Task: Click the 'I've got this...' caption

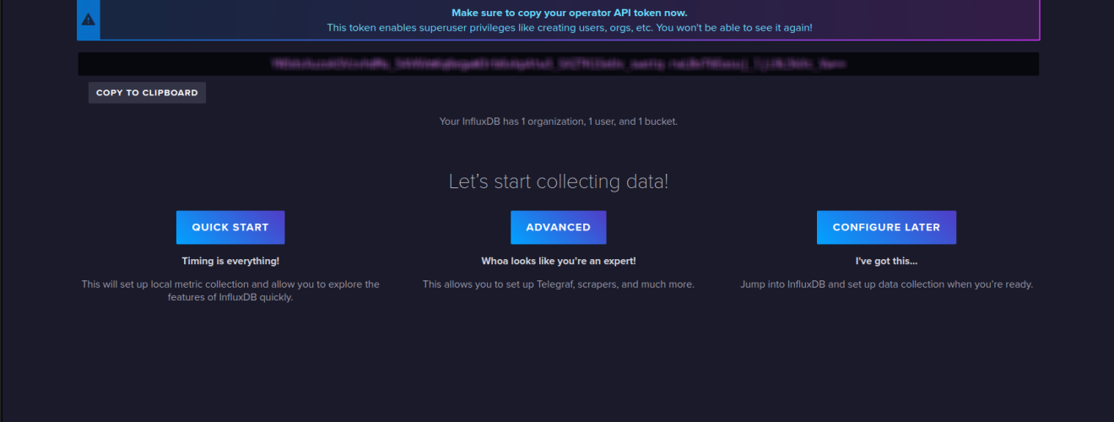Action: point(886,262)
